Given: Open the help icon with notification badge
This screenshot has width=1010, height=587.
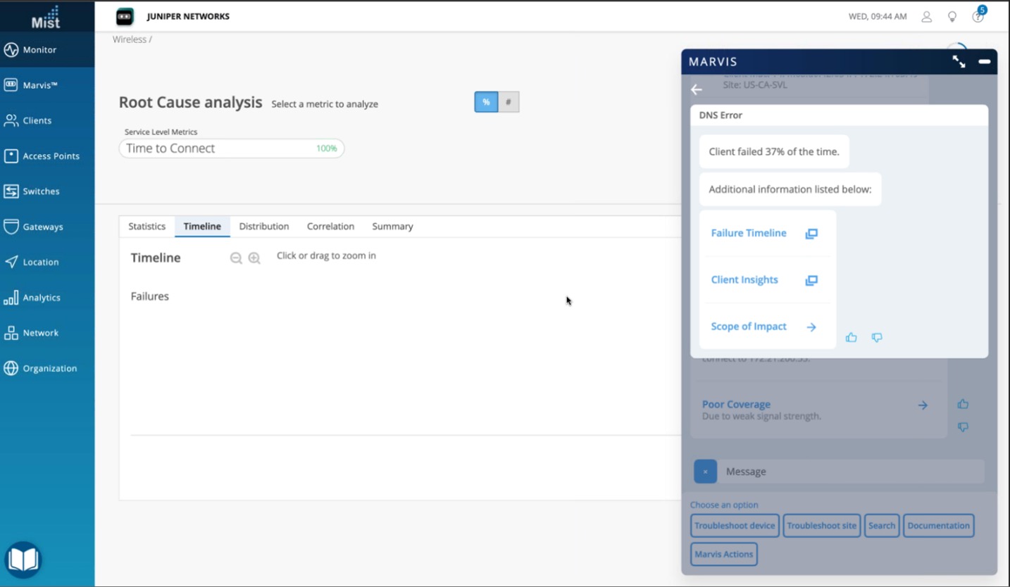Looking at the screenshot, I should coord(978,16).
